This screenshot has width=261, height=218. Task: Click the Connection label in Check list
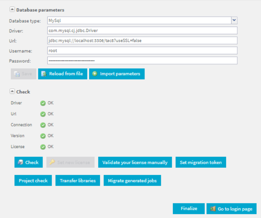click(21, 125)
